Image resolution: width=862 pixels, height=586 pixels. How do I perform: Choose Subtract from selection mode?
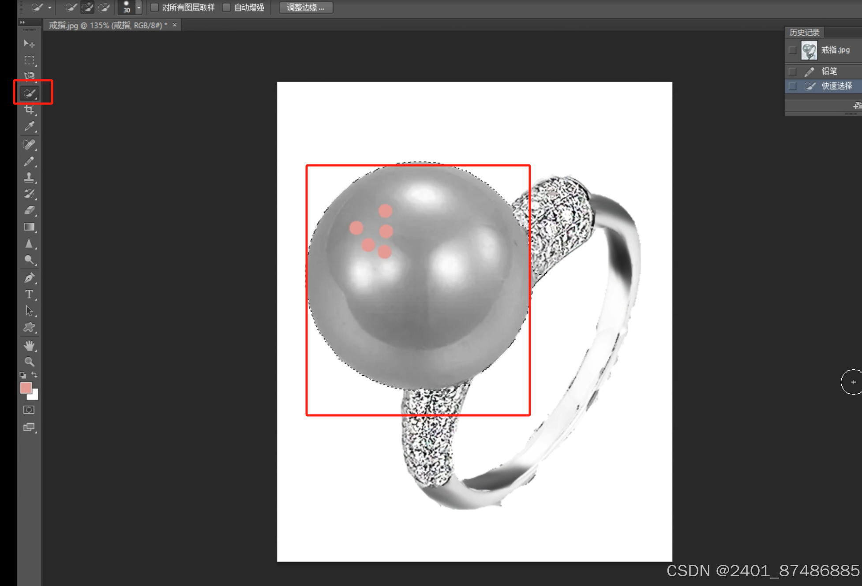coord(104,7)
